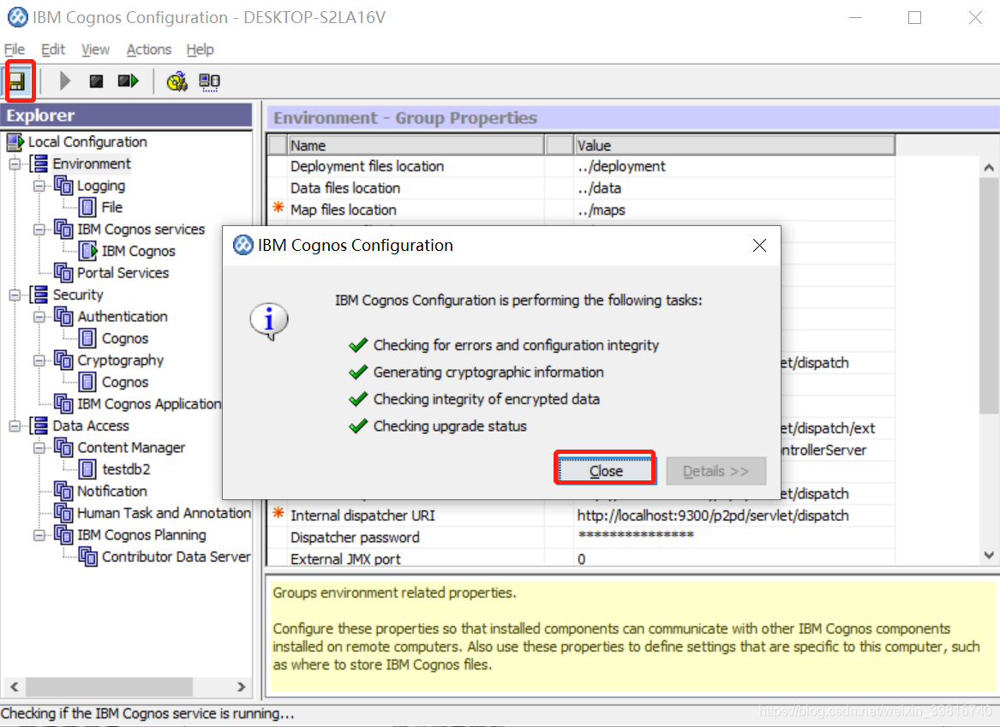
Task: Open the File menu
Action: point(14,50)
